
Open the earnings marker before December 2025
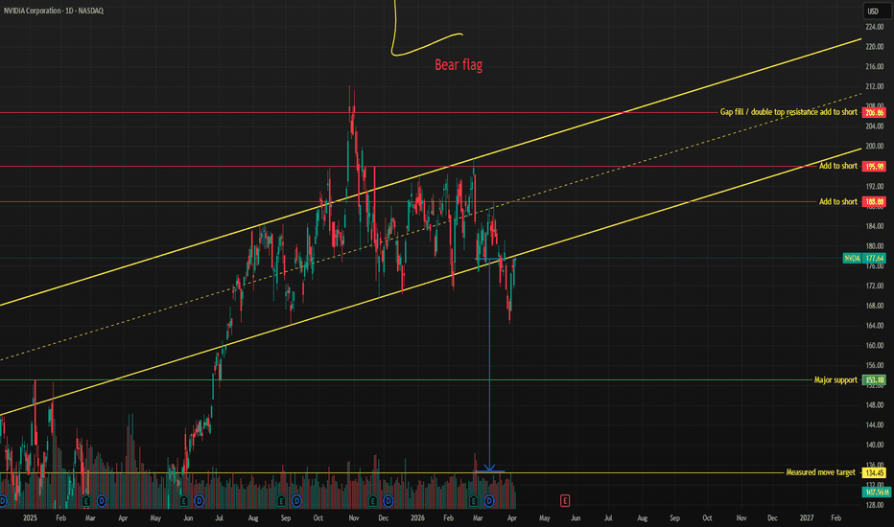[x=373, y=501]
